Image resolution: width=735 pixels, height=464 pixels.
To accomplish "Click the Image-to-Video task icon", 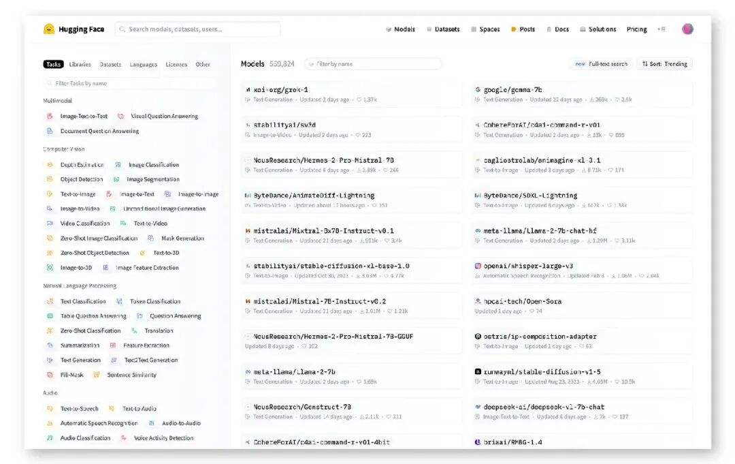I will 50,208.
